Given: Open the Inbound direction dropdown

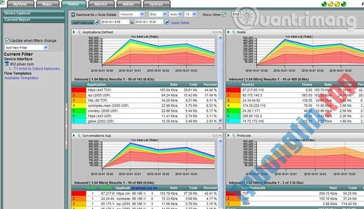Looking at the screenshot, I should tap(132, 15).
